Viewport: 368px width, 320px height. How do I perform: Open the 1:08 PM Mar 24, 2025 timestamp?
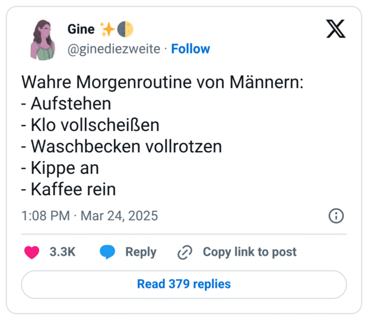click(x=90, y=215)
